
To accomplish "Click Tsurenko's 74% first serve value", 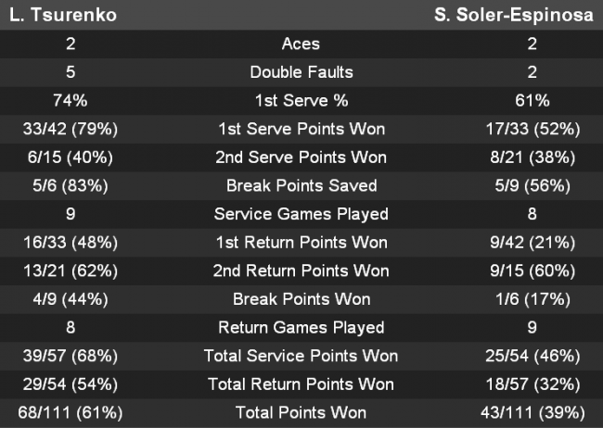I will tap(71, 100).
